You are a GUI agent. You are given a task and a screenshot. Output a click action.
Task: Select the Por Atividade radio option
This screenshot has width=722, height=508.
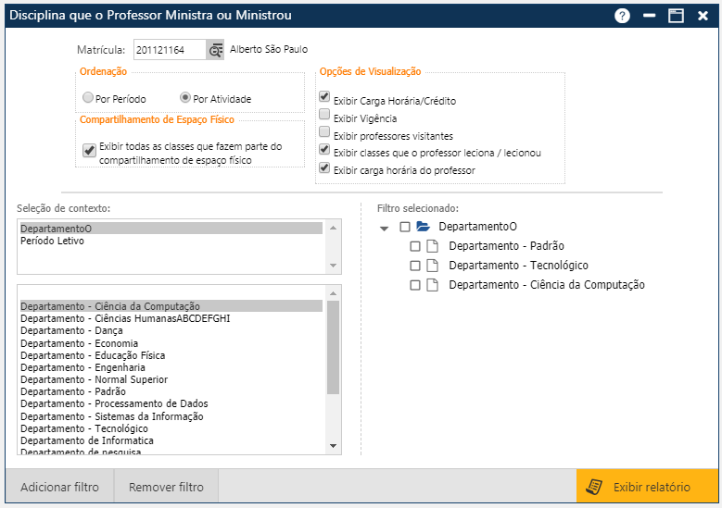pyautogui.click(x=185, y=98)
